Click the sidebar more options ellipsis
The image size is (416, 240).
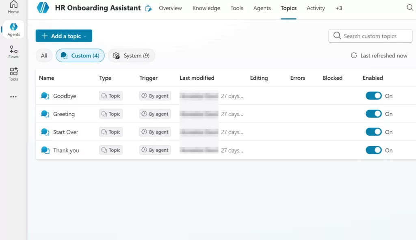click(13, 97)
